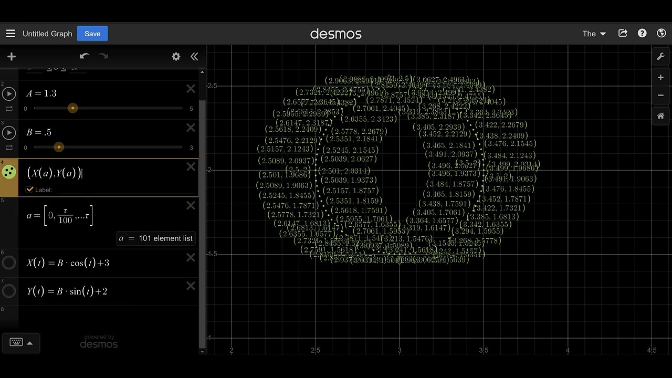
Task: Undo the last action
Action: (x=85, y=56)
